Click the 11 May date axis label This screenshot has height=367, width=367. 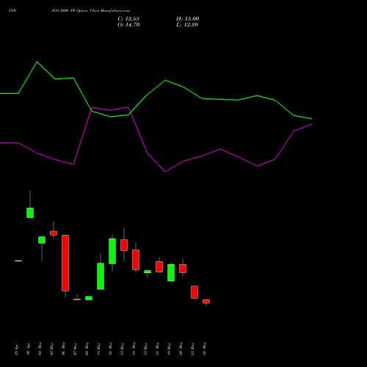click(x=98, y=349)
